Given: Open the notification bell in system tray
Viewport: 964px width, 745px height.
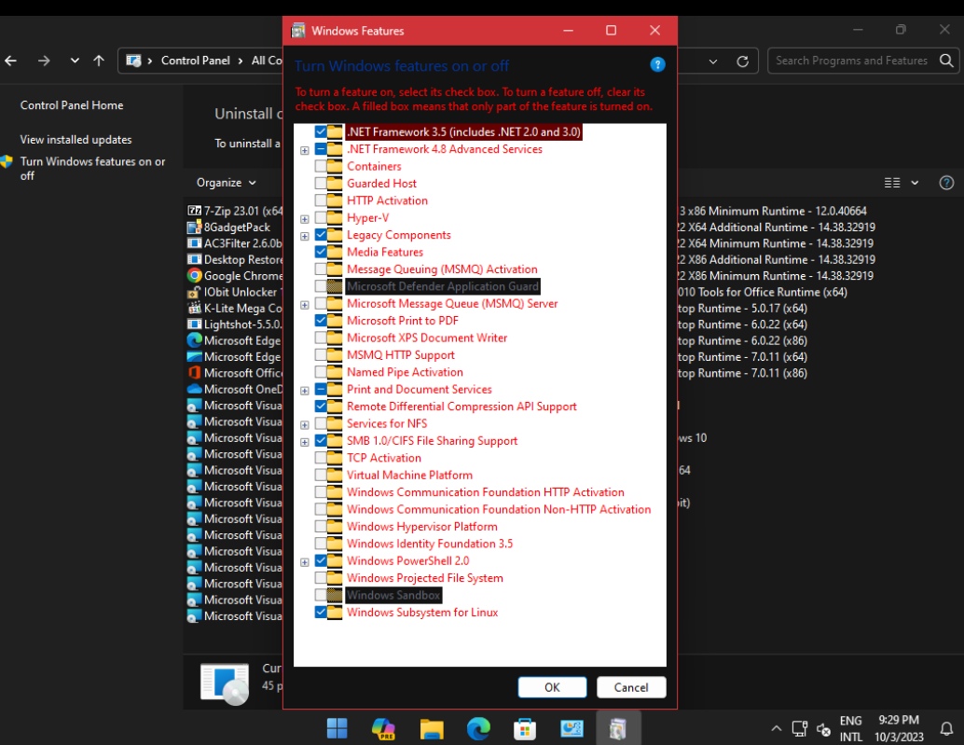Looking at the screenshot, I should coord(947,729).
